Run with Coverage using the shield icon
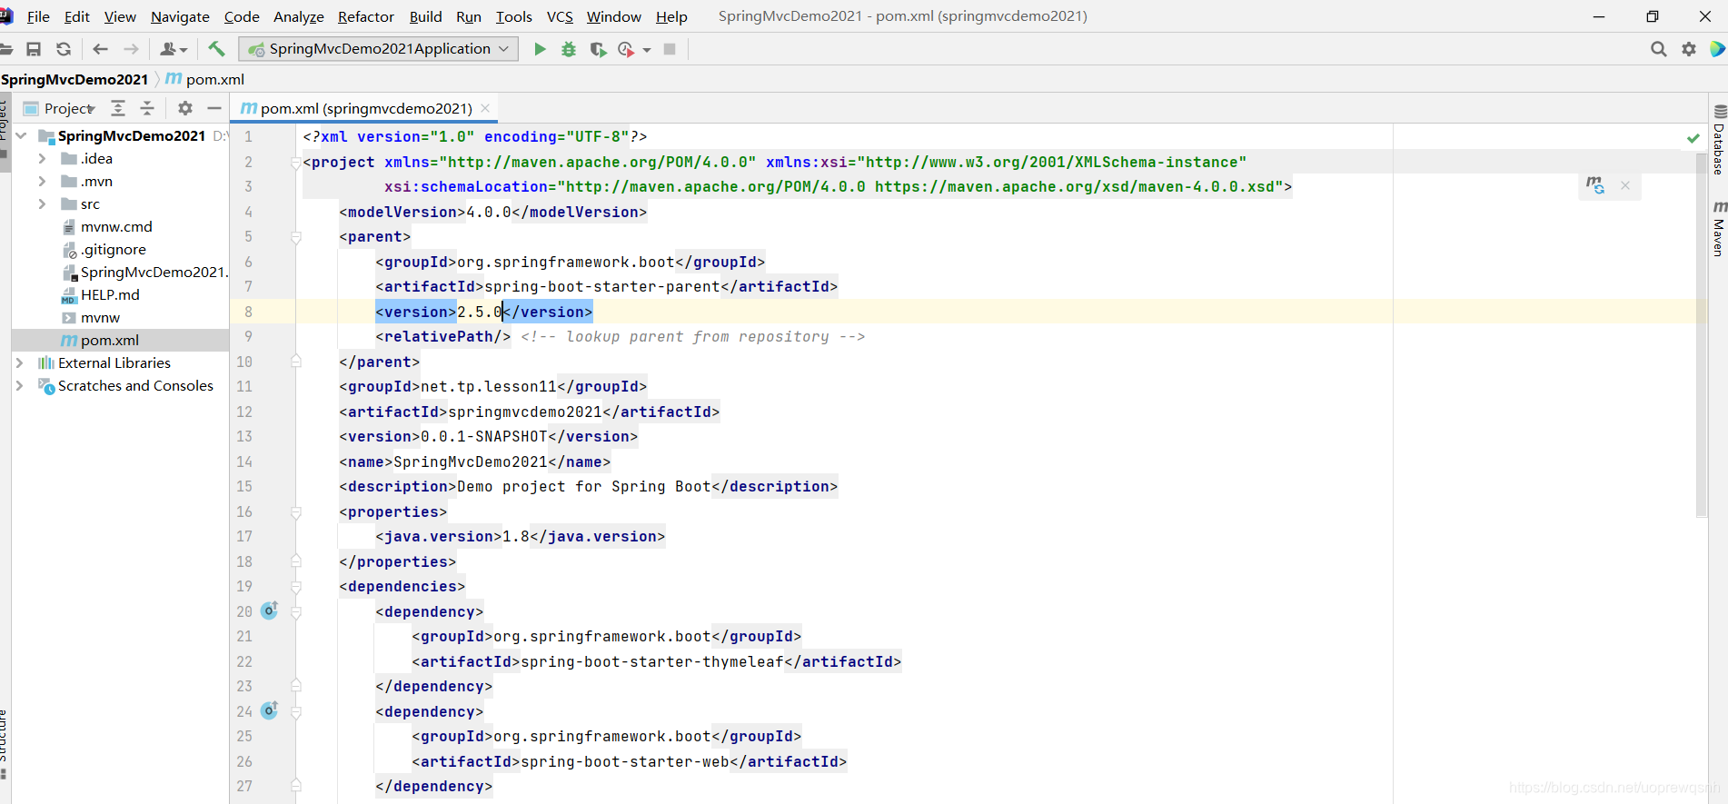The width and height of the screenshot is (1728, 804). pos(598,49)
